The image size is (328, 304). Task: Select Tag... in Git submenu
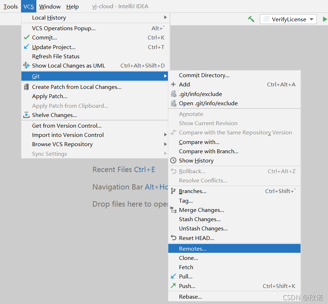pyautogui.click(x=234, y=201)
